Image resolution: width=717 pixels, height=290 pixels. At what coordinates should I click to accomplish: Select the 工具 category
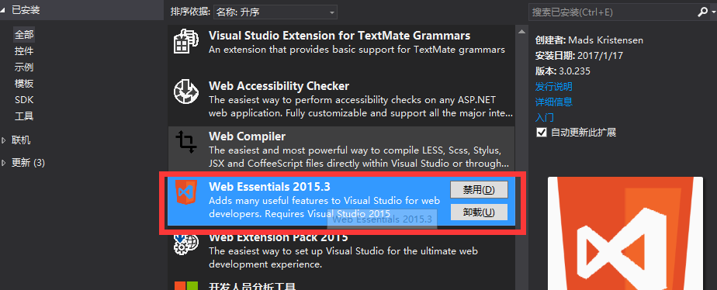pos(24,116)
